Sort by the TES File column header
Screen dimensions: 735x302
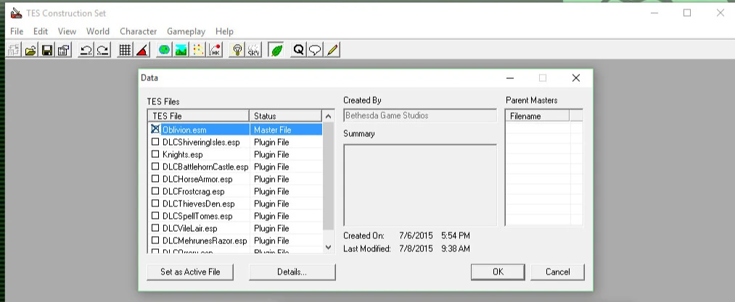(x=198, y=116)
